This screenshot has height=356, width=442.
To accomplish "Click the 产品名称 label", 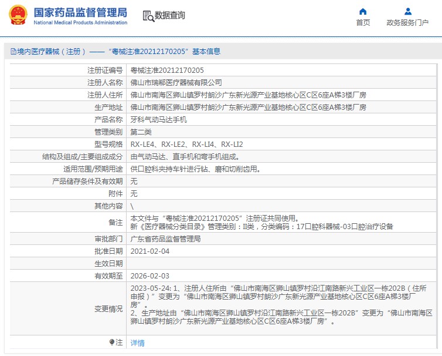I will coord(108,120).
